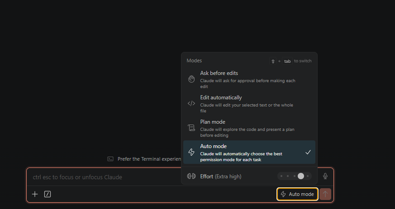
Task: Click the microphone voice input icon
Action: pos(325,176)
